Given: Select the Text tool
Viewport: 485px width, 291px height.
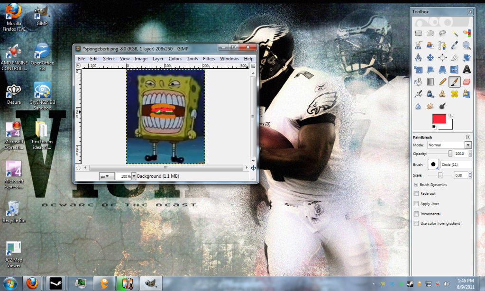Looking at the screenshot, I should [x=467, y=70].
